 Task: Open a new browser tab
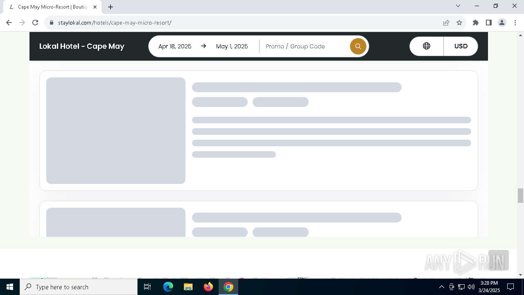(111, 7)
